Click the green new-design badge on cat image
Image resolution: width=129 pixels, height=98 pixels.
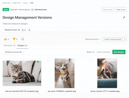click(x=38, y=62)
